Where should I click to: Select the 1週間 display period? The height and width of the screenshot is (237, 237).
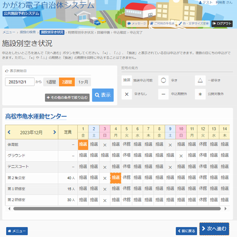pyautogui.click(x=51, y=82)
